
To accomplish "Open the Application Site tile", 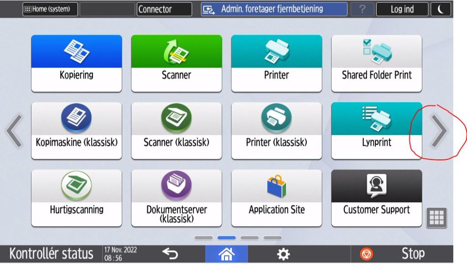I will [x=276, y=198].
